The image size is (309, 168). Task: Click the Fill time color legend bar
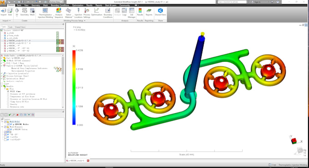[x=74, y=88]
